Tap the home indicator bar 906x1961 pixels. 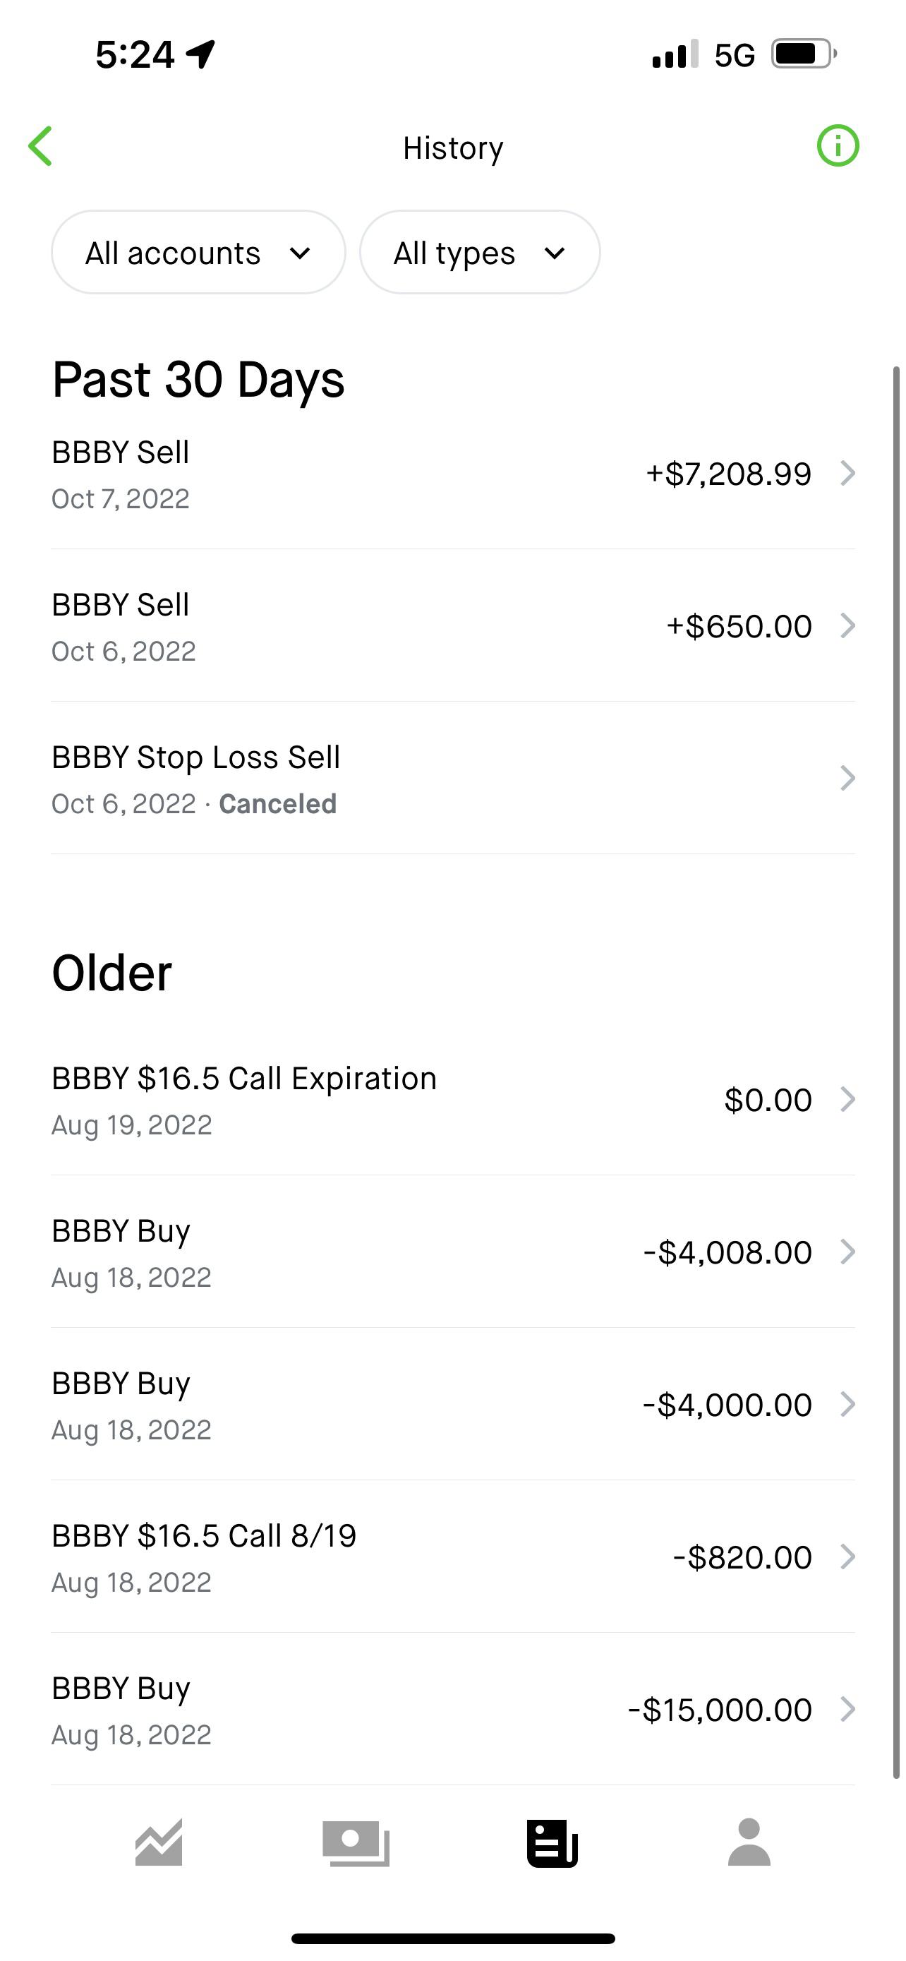pos(452,1938)
